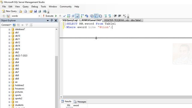Switch to the SQLQuery5.sql tab
Viewport: 192px width, 108px height.
82,20
